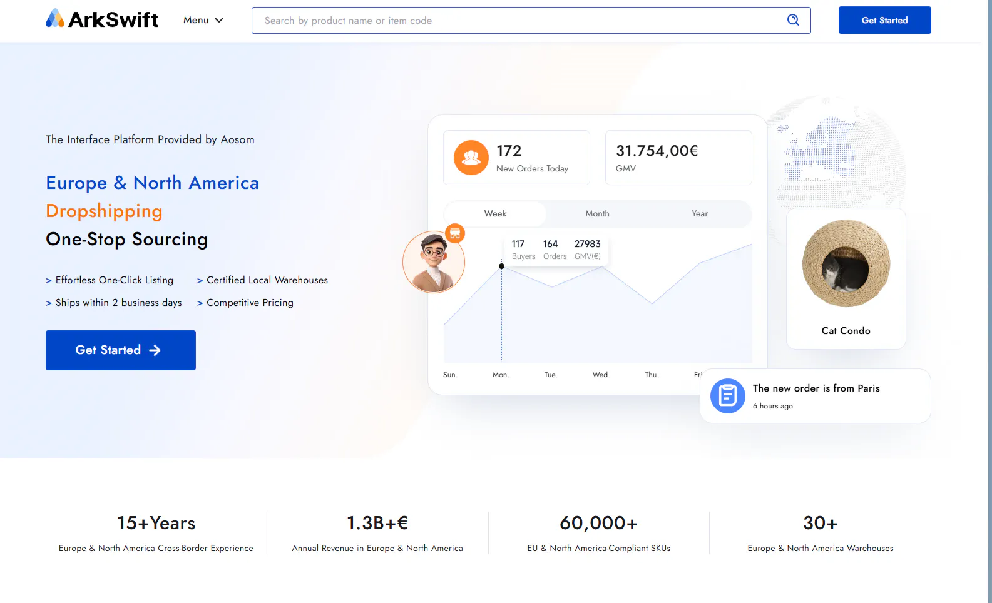
Task: Click the blue clipboard order icon
Action: pyautogui.click(x=728, y=396)
